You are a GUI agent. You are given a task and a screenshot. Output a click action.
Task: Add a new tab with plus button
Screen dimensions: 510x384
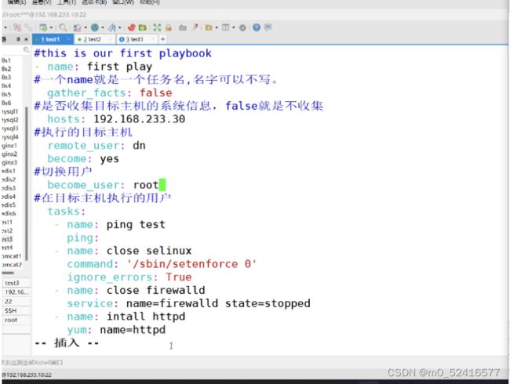pos(162,39)
